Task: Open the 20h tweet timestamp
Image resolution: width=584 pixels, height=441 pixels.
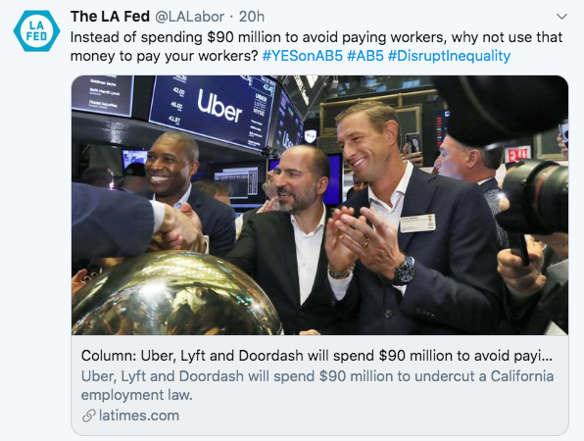Action: click(252, 17)
